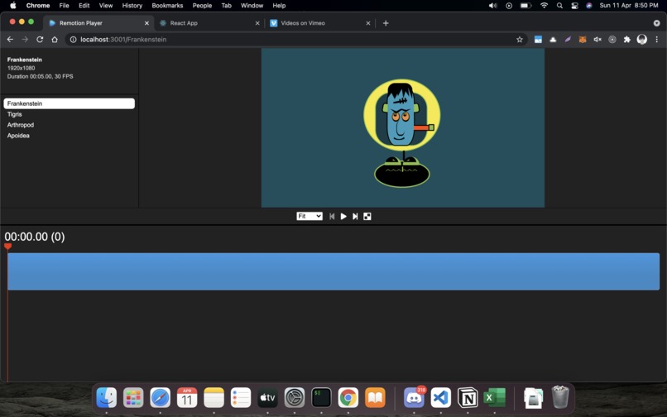
Task: Open the Bookmarks menu
Action: 167,6
